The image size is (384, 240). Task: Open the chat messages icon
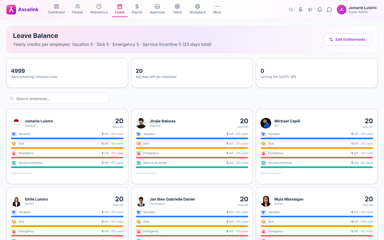pyautogui.click(x=329, y=10)
